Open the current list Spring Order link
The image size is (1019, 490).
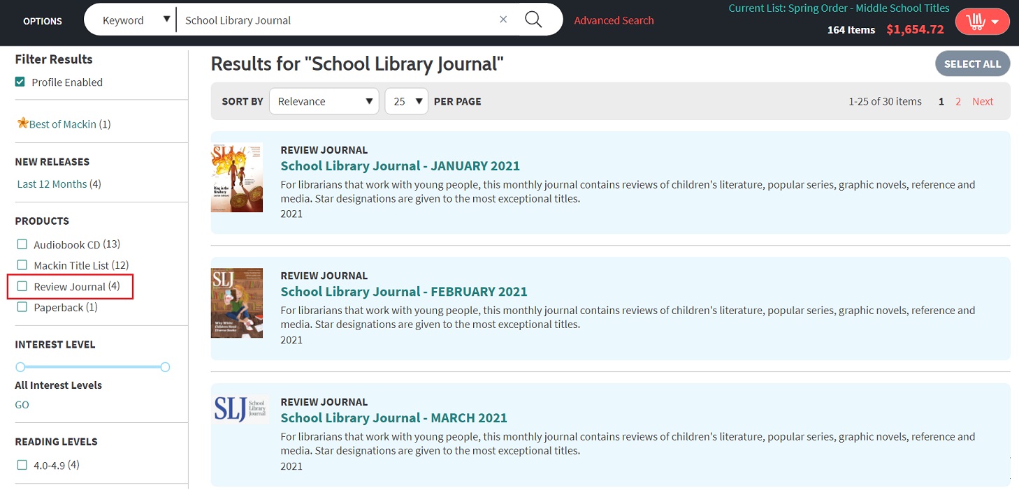click(x=839, y=8)
